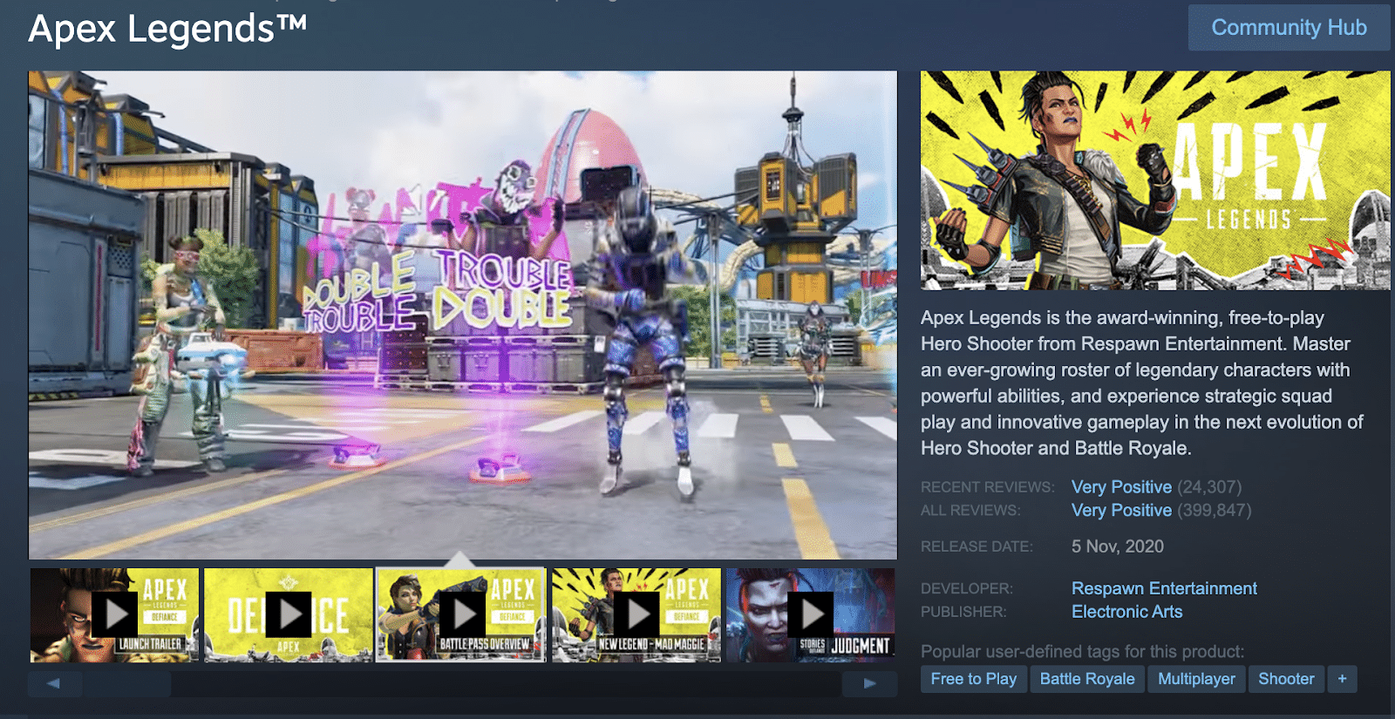
Task: Click the Apex Legends header capsule image
Action: [x=1155, y=180]
